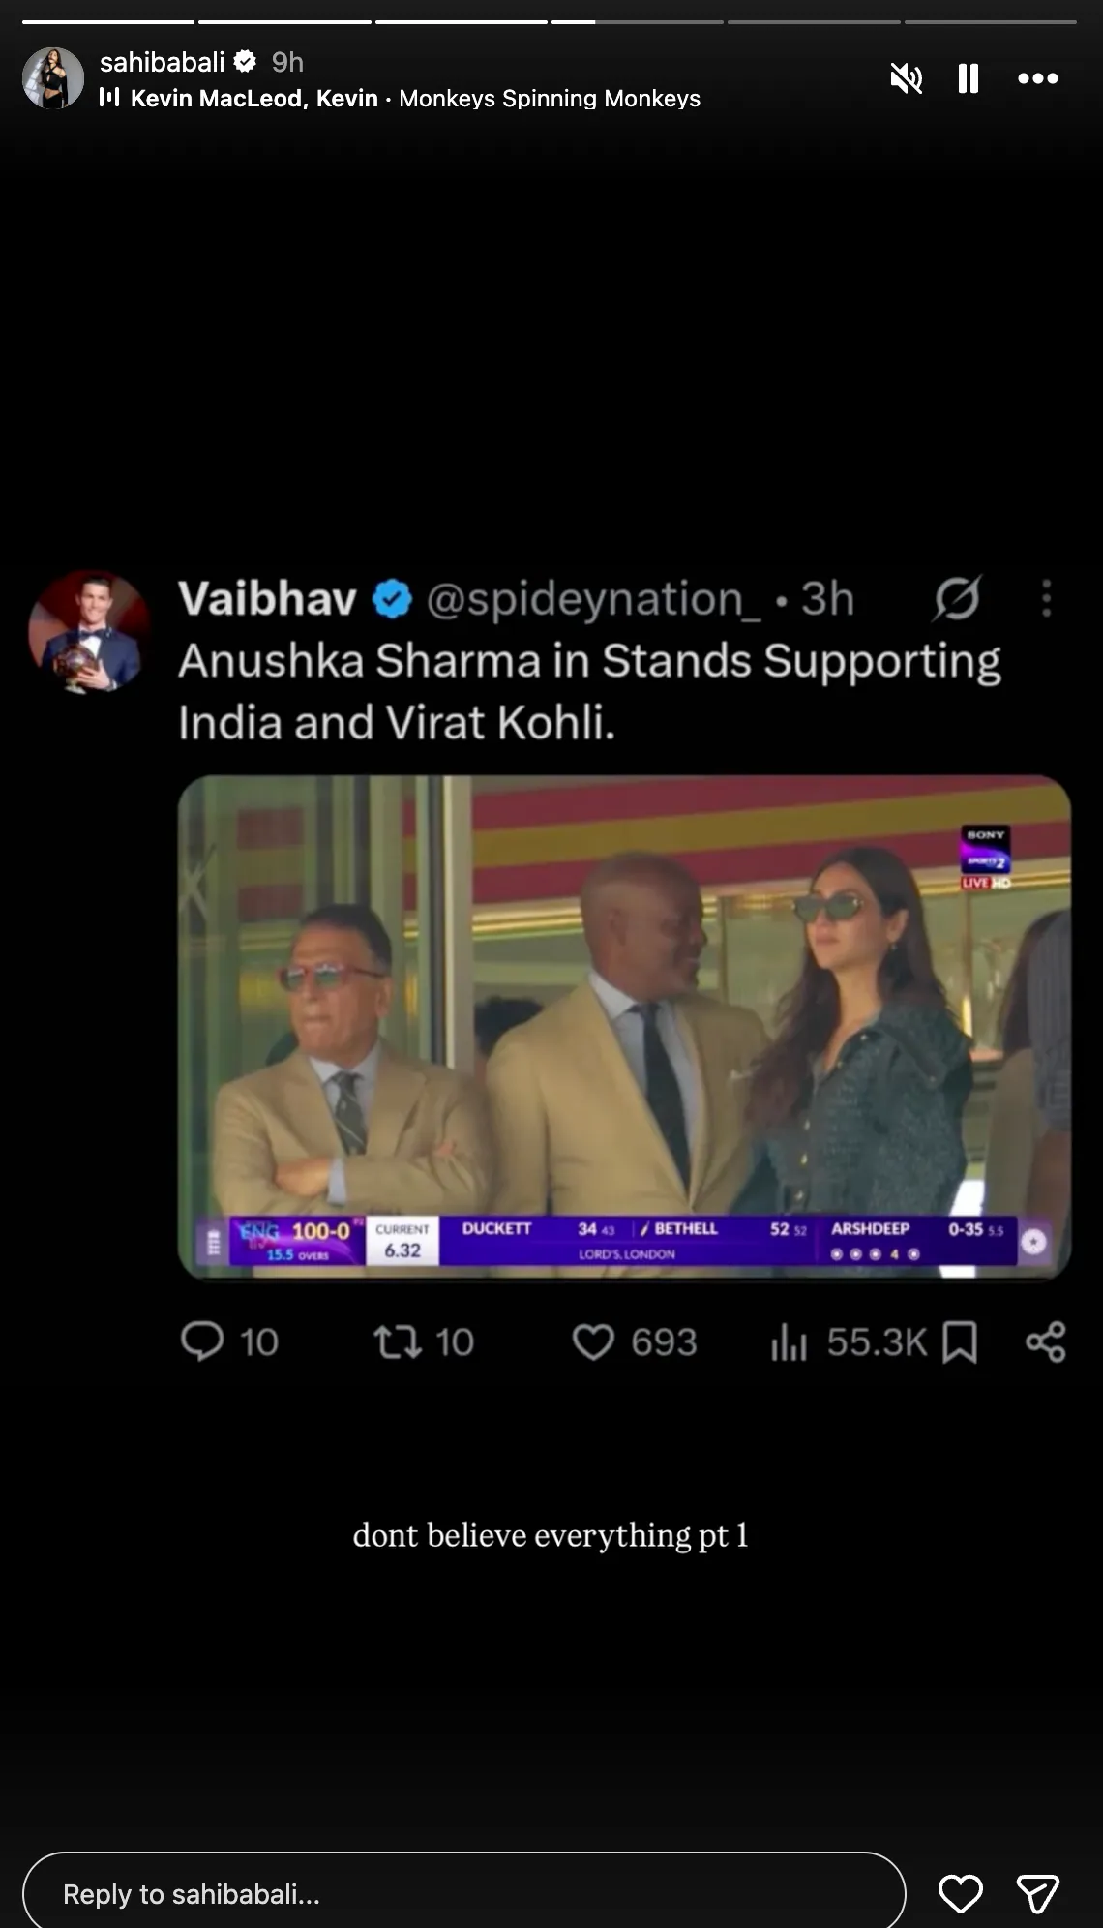Click the tweet retweet icon
The width and height of the screenshot is (1103, 1928).
pyautogui.click(x=398, y=1341)
